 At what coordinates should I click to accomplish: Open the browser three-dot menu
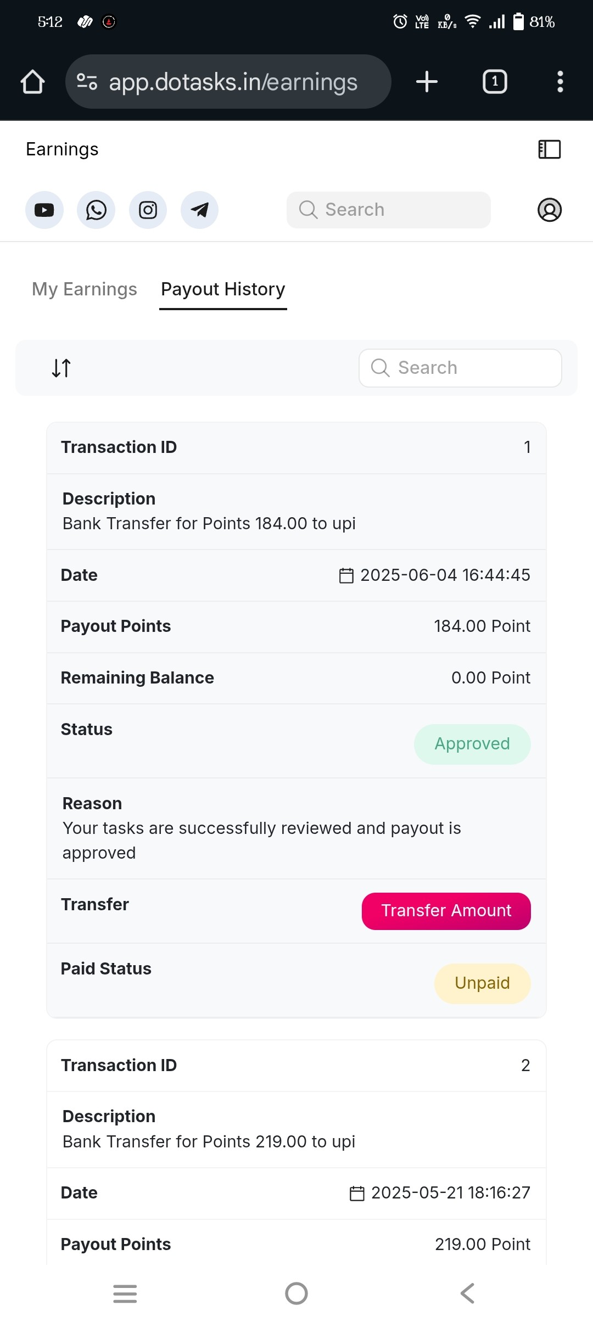point(560,82)
